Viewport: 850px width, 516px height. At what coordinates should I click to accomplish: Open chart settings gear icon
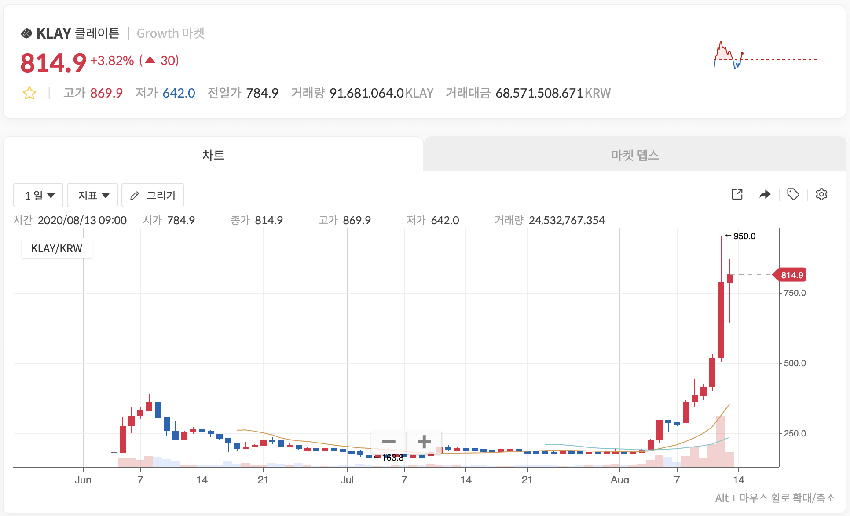coord(821,194)
